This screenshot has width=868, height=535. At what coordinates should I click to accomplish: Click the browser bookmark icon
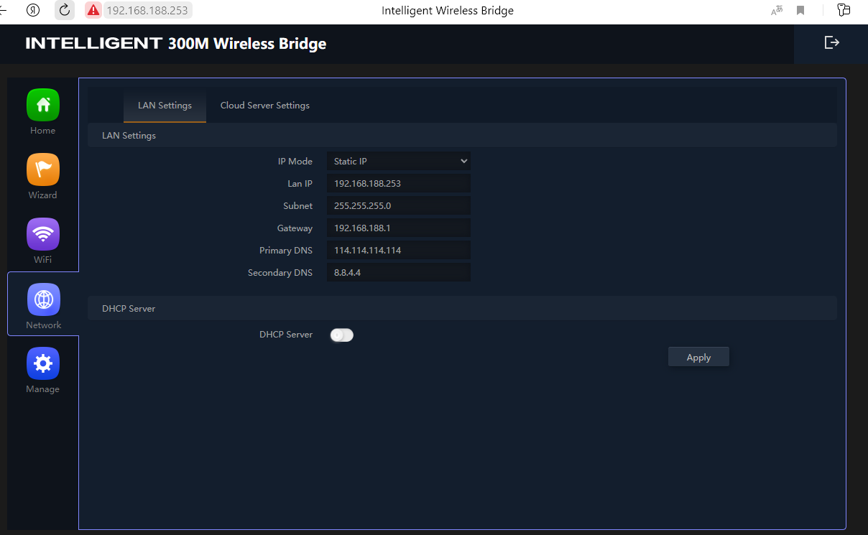800,10
